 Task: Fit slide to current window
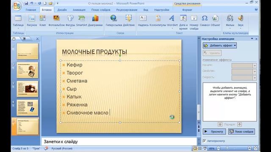tap(256, 148)
